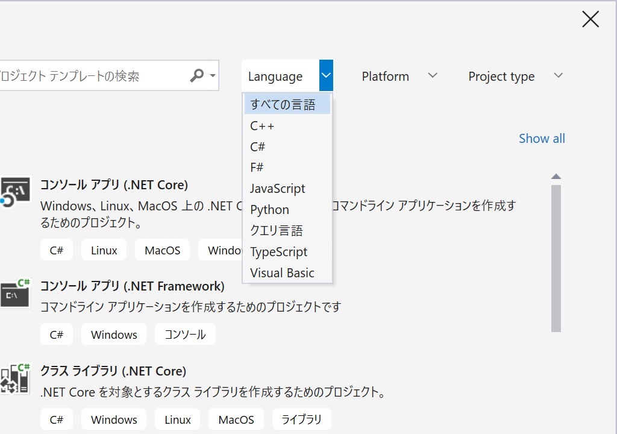The width and height of the screenshot is (617, 434).
Task: Collapse the Language dropdown chevron
Action: [325, 75]
